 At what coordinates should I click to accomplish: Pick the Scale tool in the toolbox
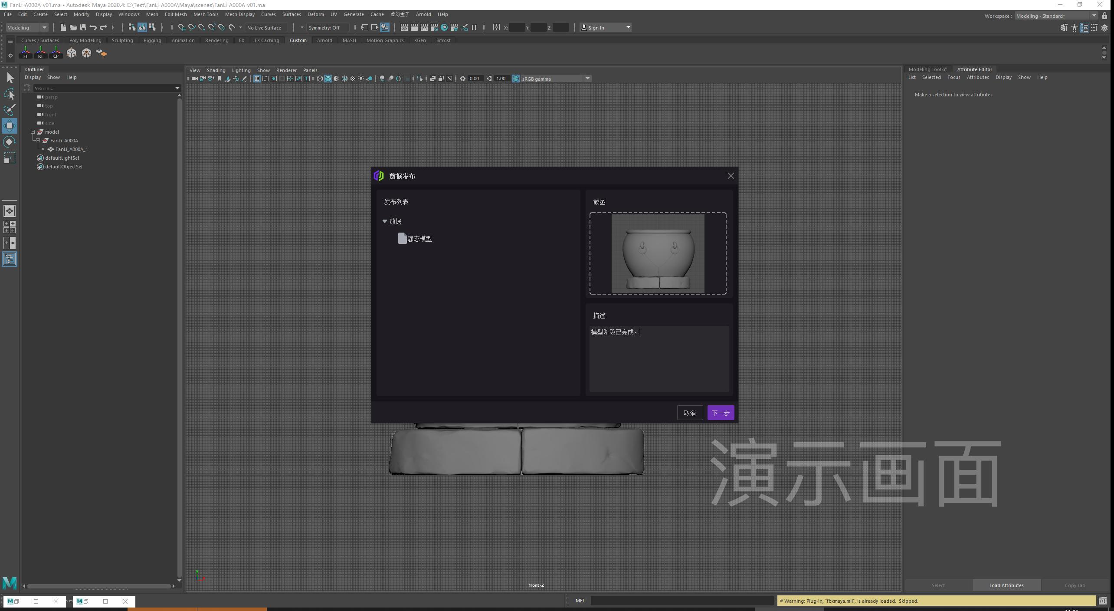pyautogui.click(x=10, y=158)
